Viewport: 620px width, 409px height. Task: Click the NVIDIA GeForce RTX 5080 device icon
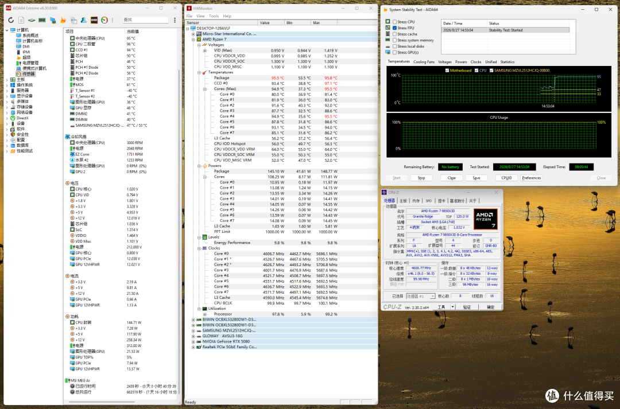(x=199, y=341)
